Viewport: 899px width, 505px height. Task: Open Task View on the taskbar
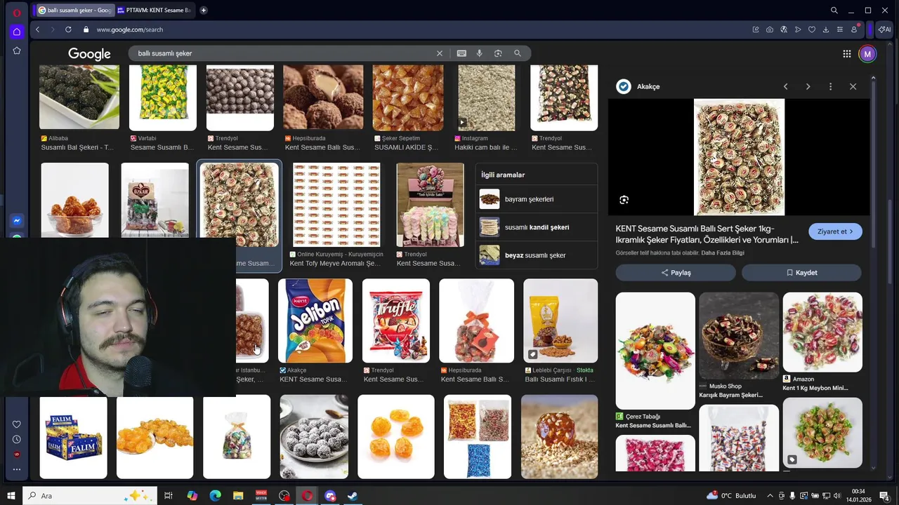169,496
